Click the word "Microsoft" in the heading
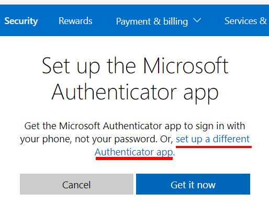The image size is (269, 204). point(186,65)
